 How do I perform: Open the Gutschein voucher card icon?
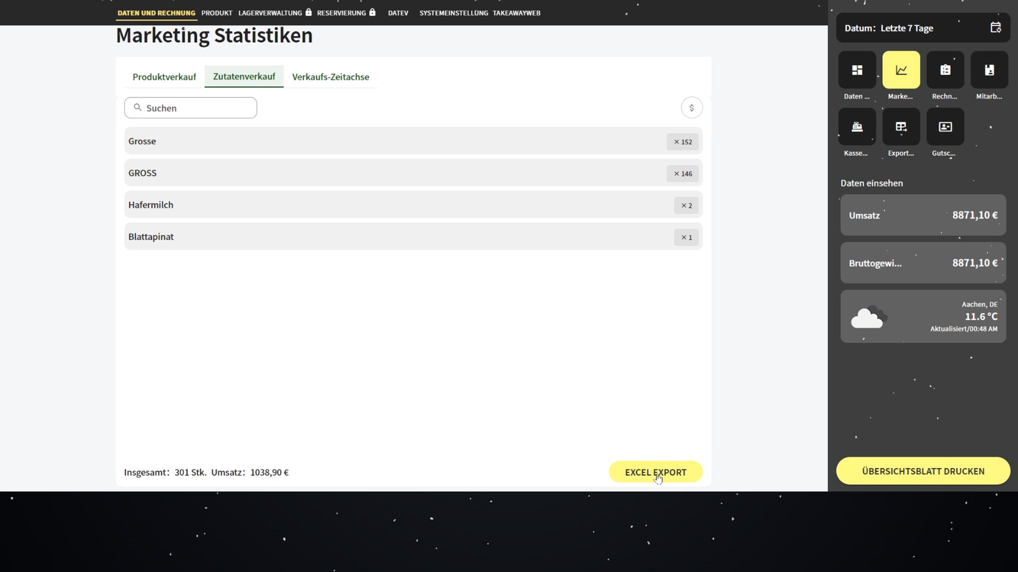[945, 127]
